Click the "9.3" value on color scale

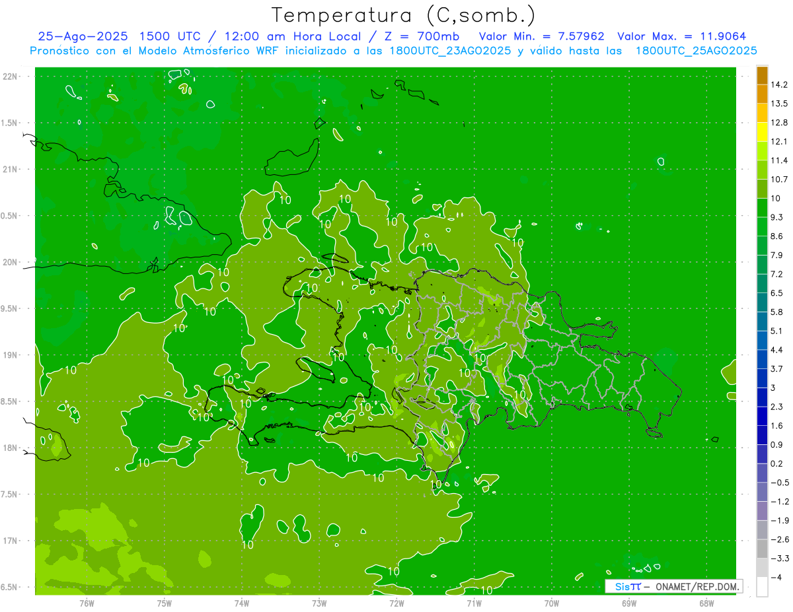click(x=777, y=217)
